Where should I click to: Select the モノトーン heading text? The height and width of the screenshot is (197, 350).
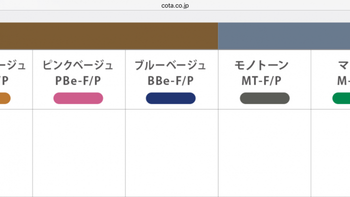click(261, 65)
